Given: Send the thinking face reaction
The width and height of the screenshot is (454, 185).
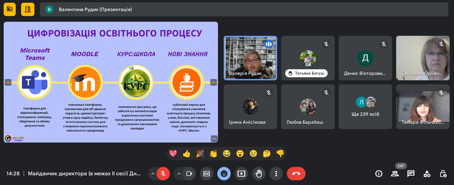Looking at the screenshot, I should [x=266, y=154].
